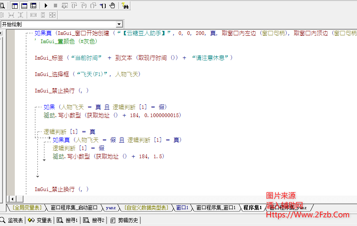Click the Stop debugging square icon

coord(56,6)
